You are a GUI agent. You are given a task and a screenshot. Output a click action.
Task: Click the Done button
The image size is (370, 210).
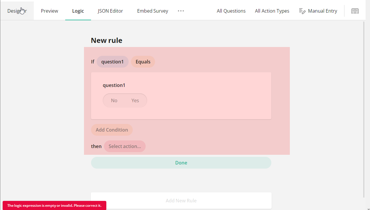(x=181, y=162)
